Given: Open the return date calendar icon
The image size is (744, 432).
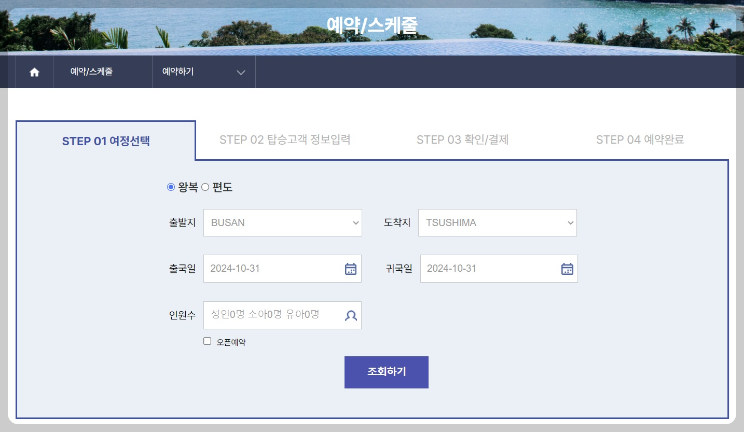Looking at the screenshot, I should [567, 268].
